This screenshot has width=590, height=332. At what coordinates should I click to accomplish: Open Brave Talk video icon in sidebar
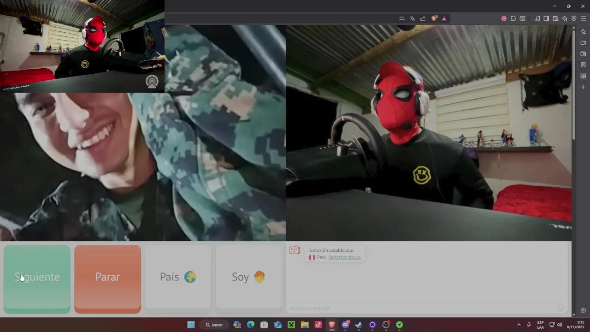583,42
